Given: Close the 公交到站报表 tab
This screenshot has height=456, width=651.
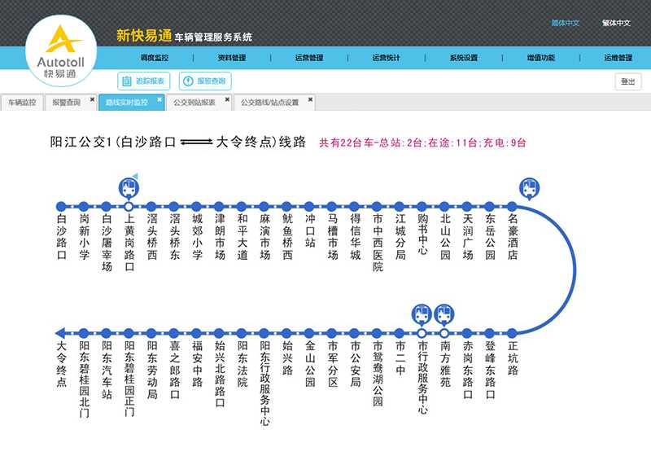Looking at the screenshot, I should pyautogui.click(x=228, y=99).
